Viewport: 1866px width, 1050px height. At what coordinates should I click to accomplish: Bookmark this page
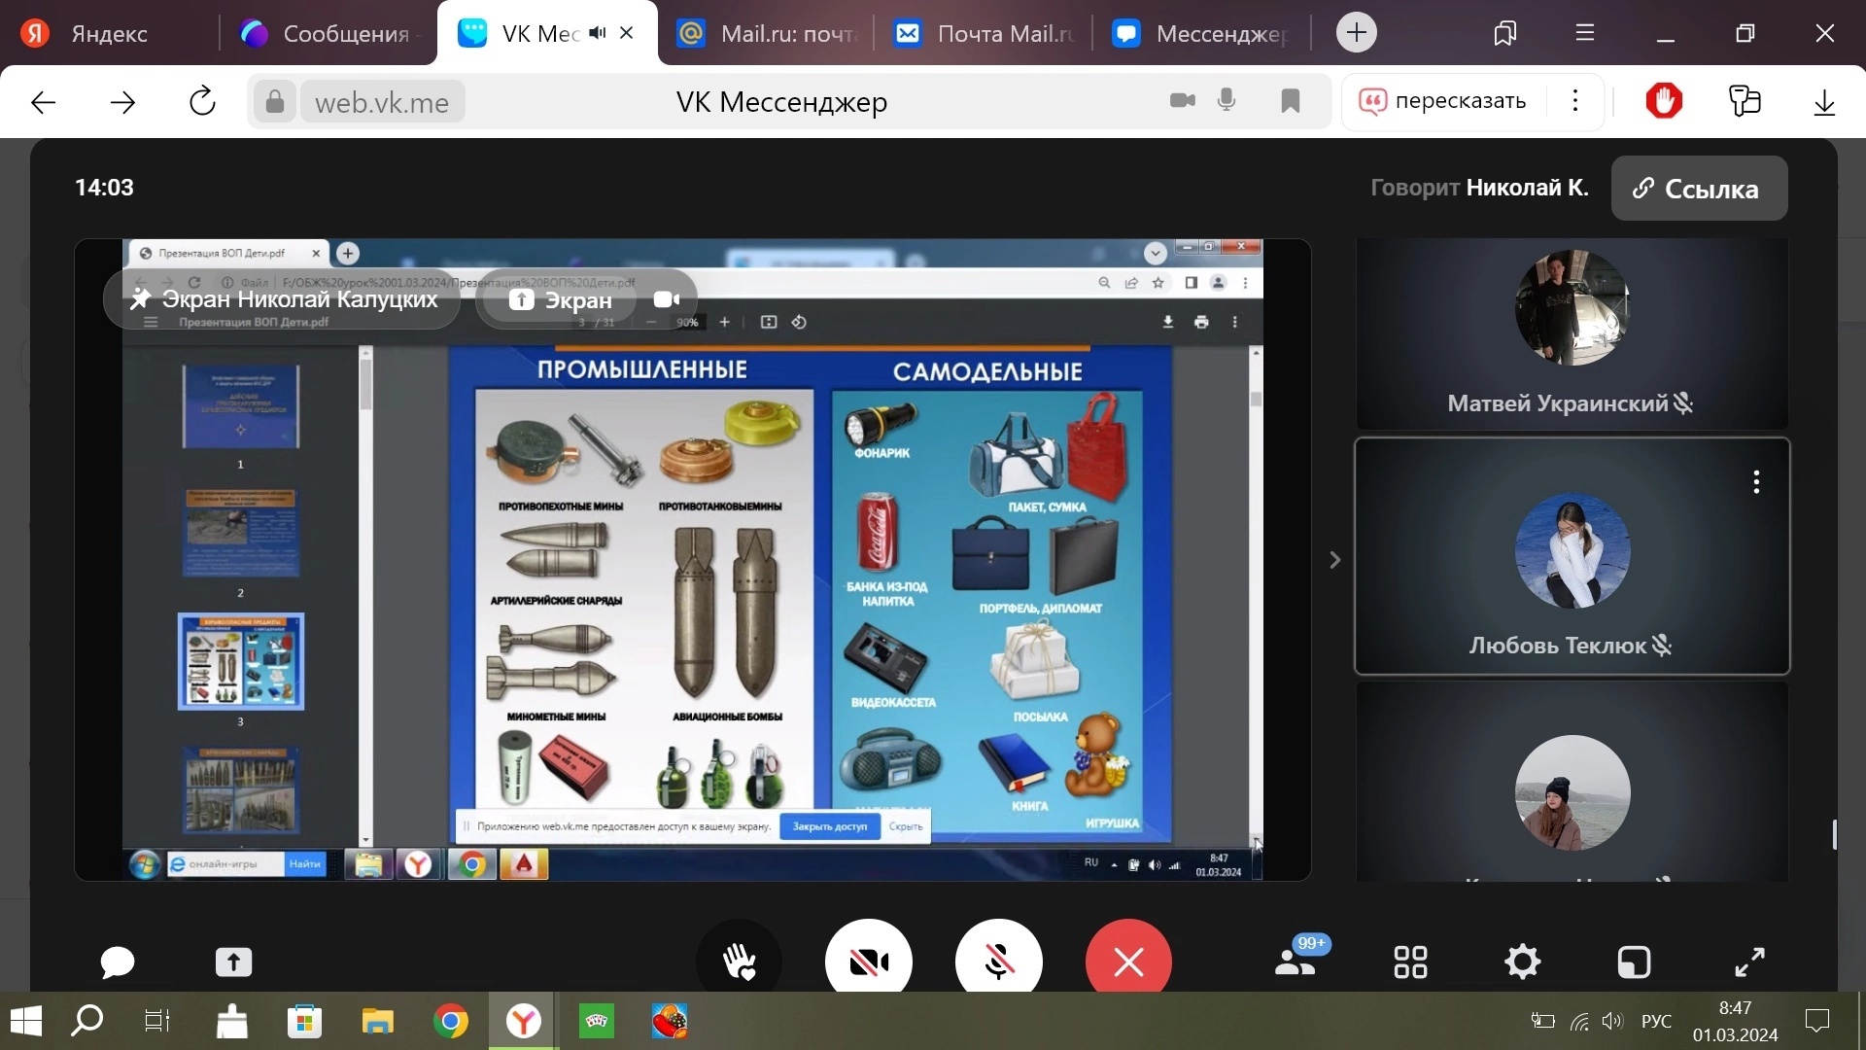point(1291,101)
